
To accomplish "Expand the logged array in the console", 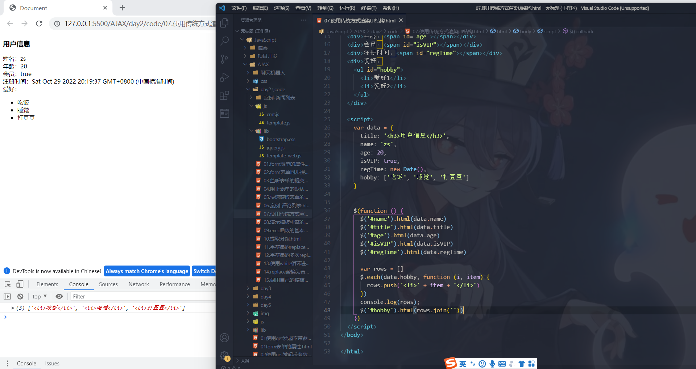I will point(13,308).
